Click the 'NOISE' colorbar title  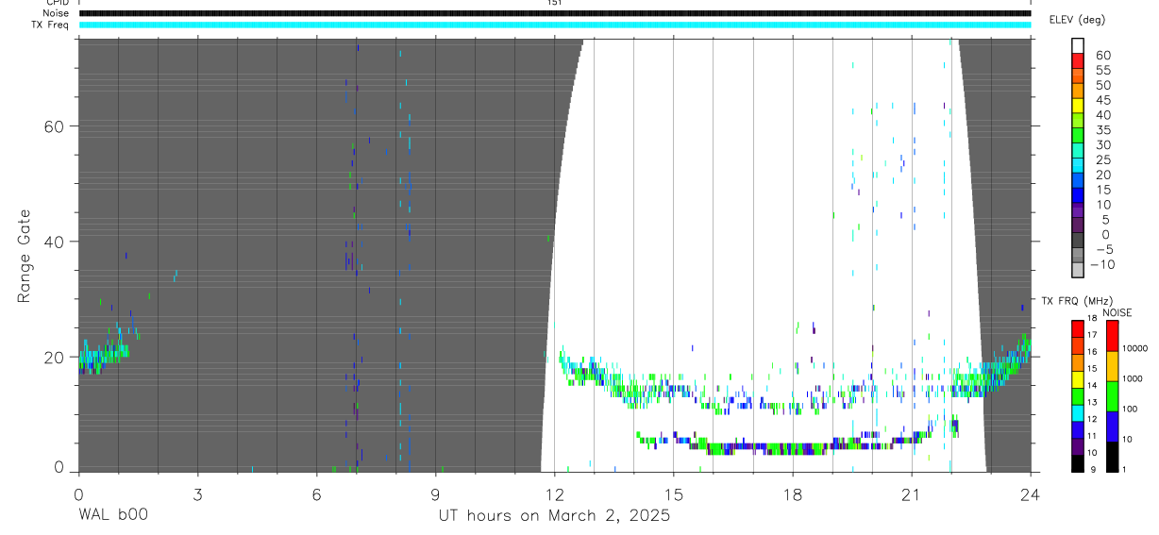coord(1117,312)
